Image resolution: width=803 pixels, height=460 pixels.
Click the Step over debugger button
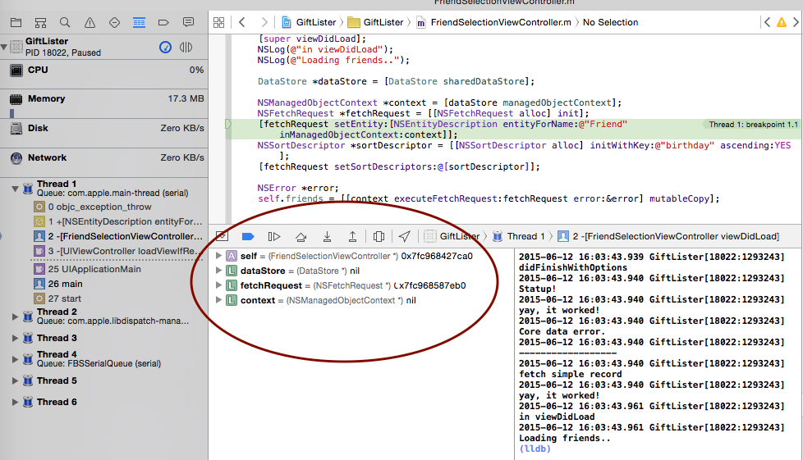pyautogui.click(x=301, y=236)
